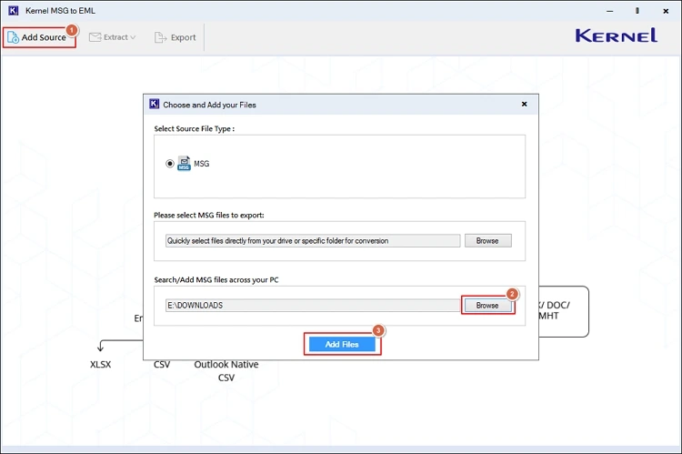Click the Kernel app icon in title bar

[x=14, y=10]
